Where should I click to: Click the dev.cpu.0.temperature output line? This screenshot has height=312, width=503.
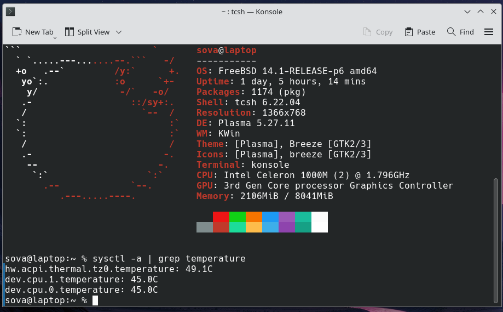coord(82,290)
